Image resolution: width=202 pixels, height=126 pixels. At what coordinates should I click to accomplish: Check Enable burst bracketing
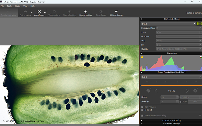click(143, 116)
